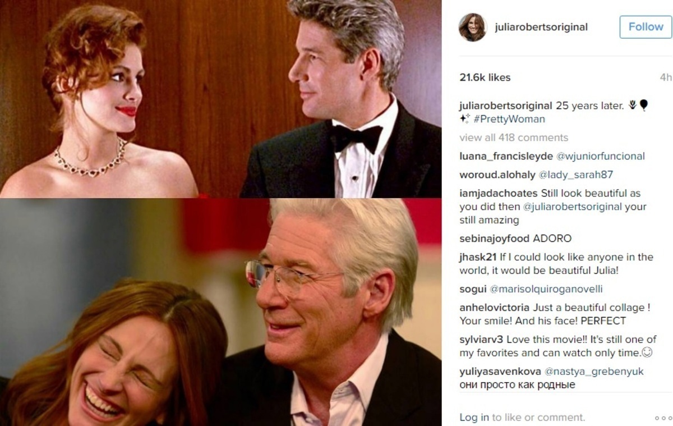The width and height of the screenshot is (673, 426).
Task: Click the sylviarv3 username
Action: [x=482, y=340]
